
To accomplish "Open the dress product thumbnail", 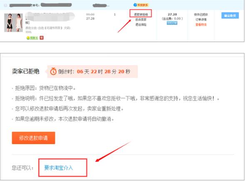I will click(x=13, y=23).
